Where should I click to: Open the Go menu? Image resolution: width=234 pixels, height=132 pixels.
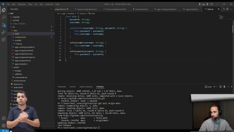coord(36,4)
